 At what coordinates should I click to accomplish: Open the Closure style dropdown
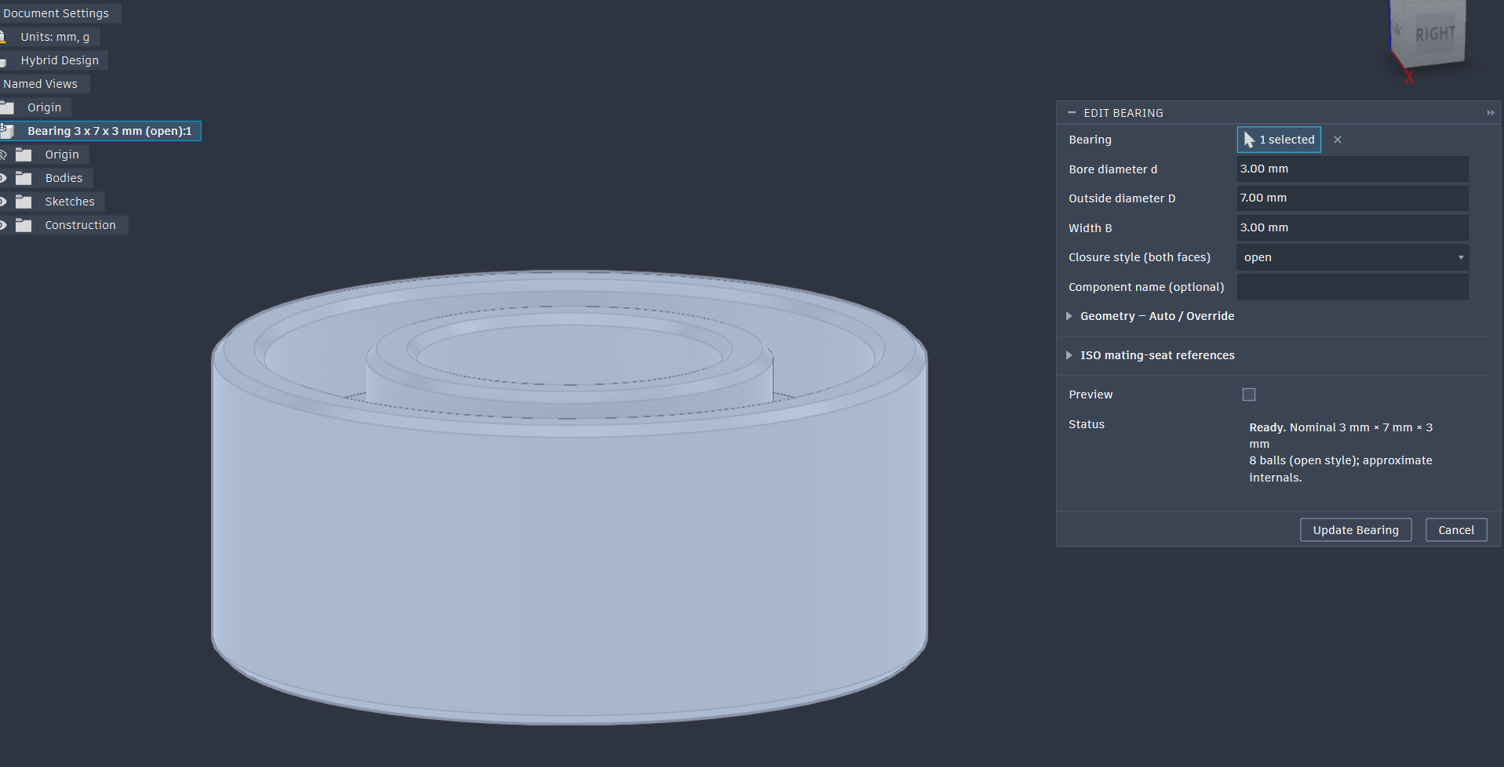(1353, 257)
